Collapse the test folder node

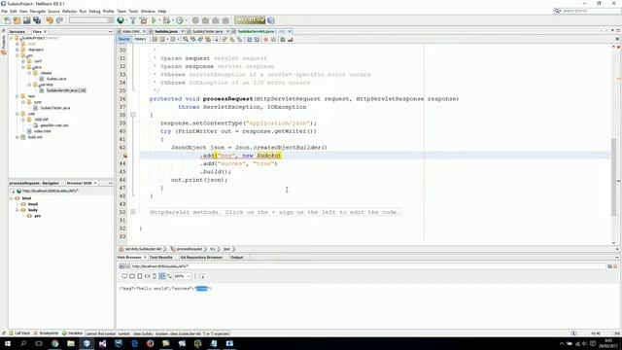coord(17,96)
